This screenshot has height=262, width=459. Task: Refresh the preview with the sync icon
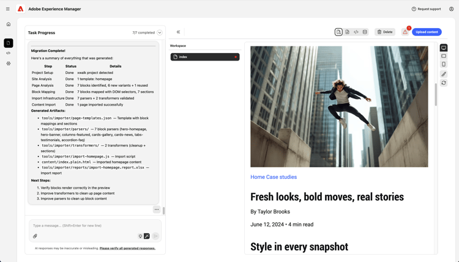[444, 83]
